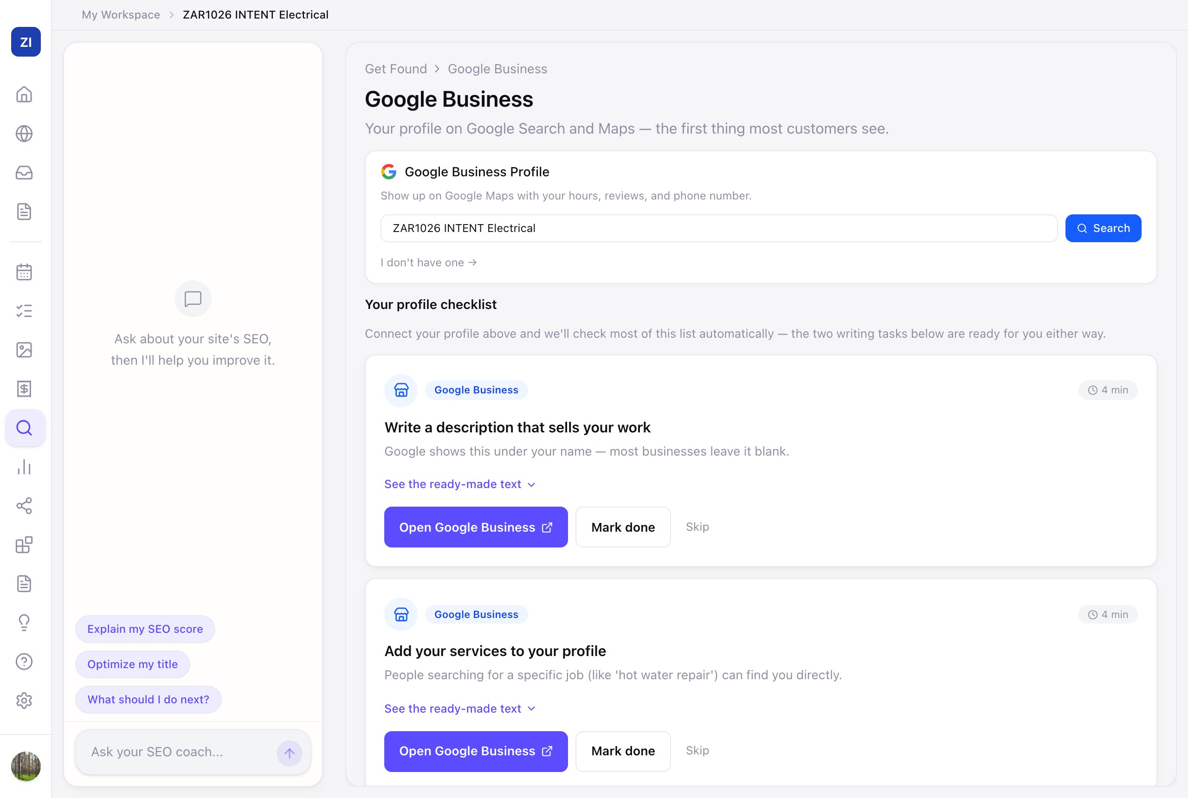This screenshot has height=798, width=1188.
Task: Open the lightbulb ideas icon
Action: click(24, 623)
